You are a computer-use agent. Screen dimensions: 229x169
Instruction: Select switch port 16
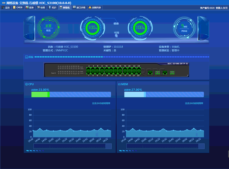click(120, 69)
